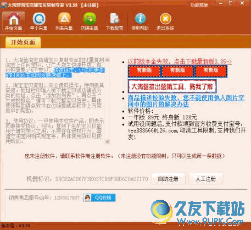The image size is (251, 230).
Task: Click the 自助注册 button
Action: tap(168, 179)
